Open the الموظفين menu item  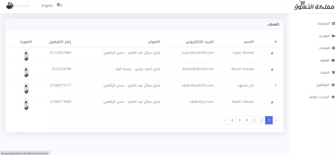323,85
